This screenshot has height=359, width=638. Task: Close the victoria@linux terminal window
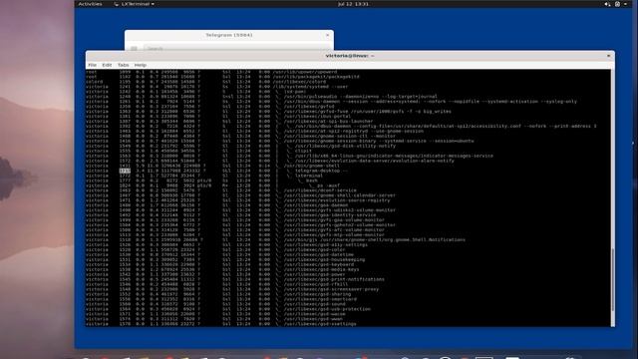click(x=609, y=56)
